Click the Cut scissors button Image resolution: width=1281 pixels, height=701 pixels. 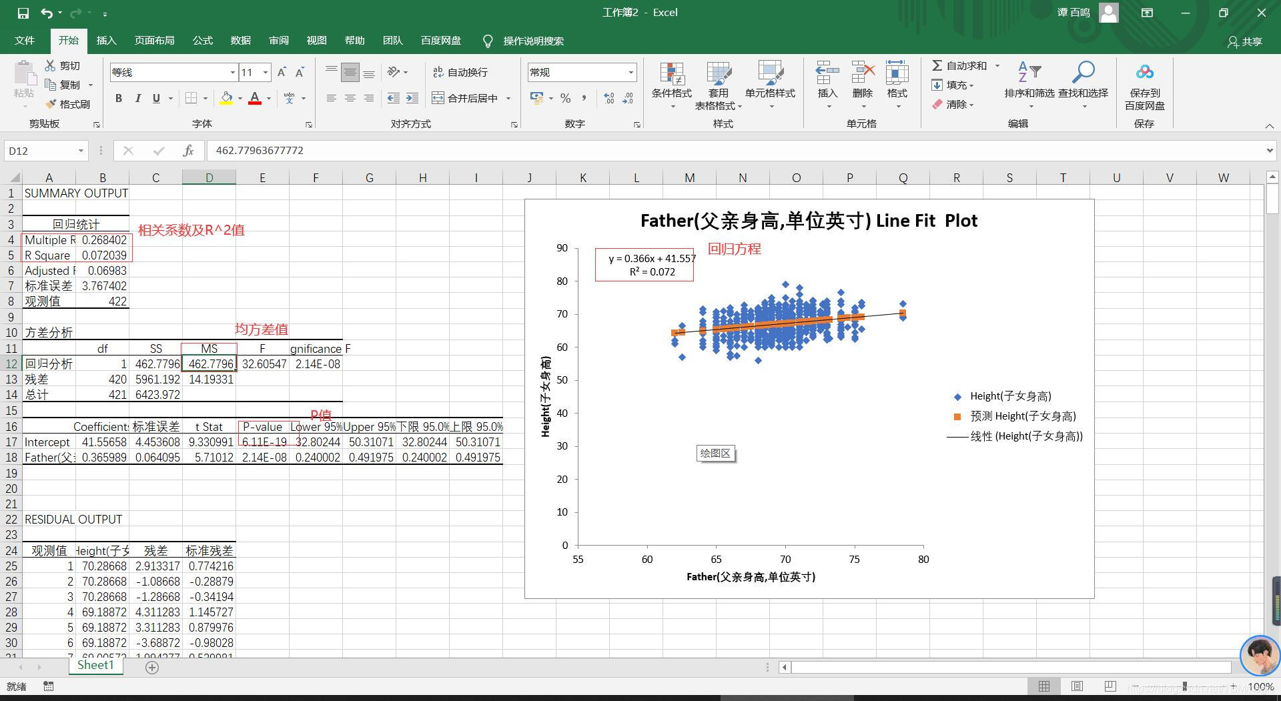click(x=63, y=65)
